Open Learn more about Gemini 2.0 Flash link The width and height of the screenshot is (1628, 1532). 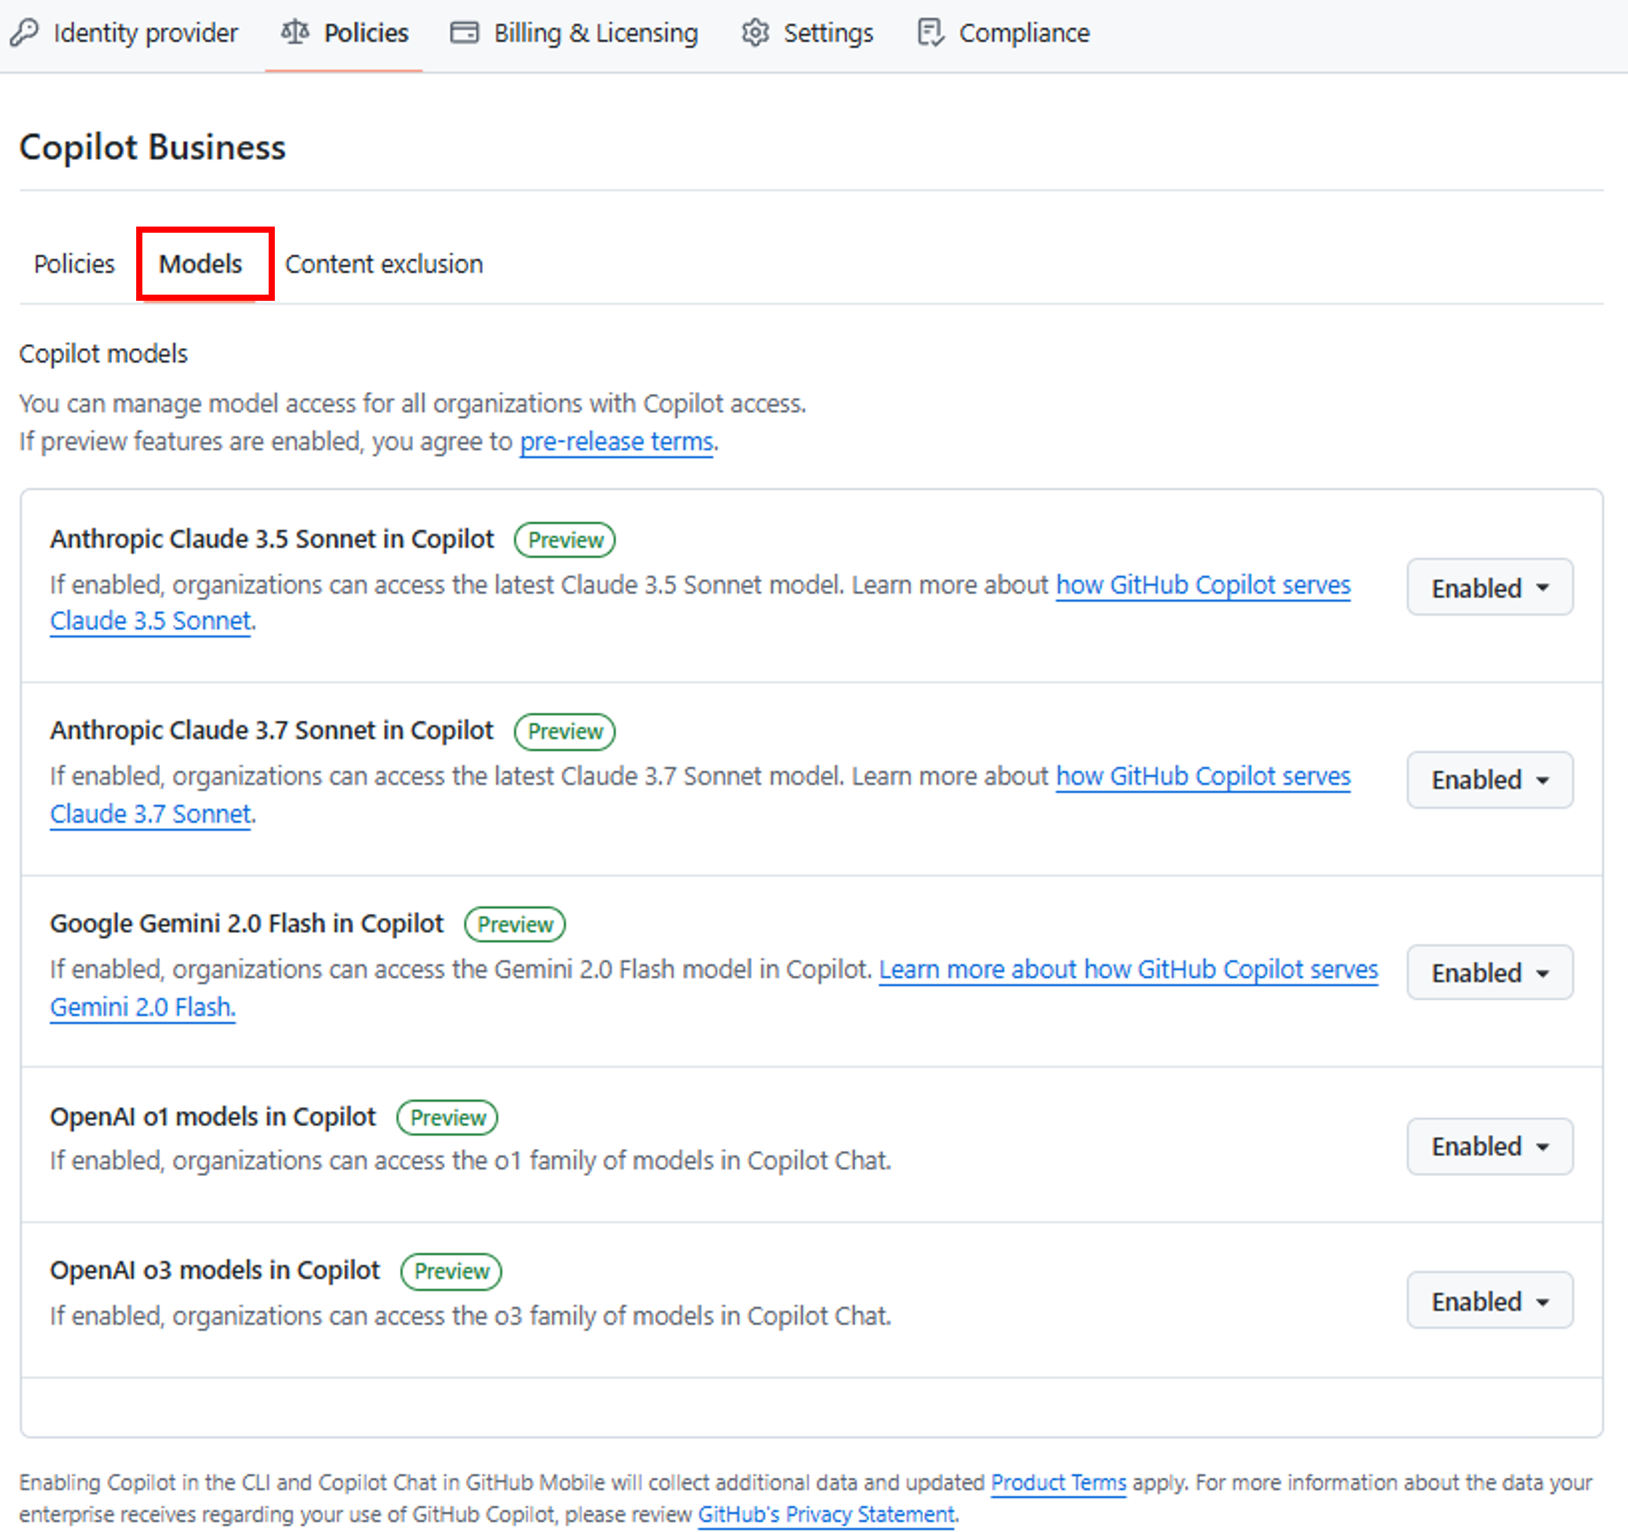point(1128,969)
